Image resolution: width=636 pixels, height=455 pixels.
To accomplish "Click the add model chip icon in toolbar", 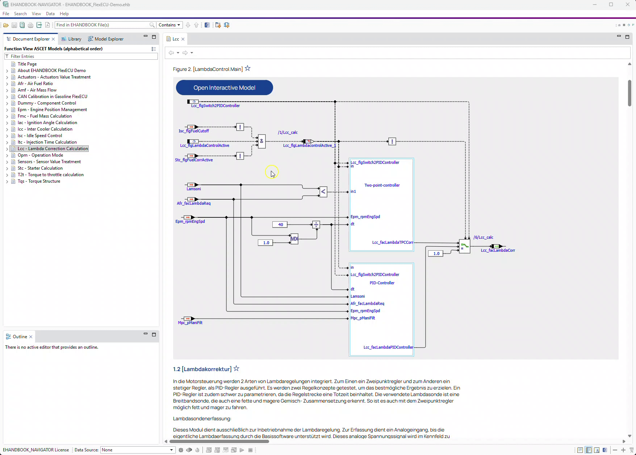I will point(227,25).
